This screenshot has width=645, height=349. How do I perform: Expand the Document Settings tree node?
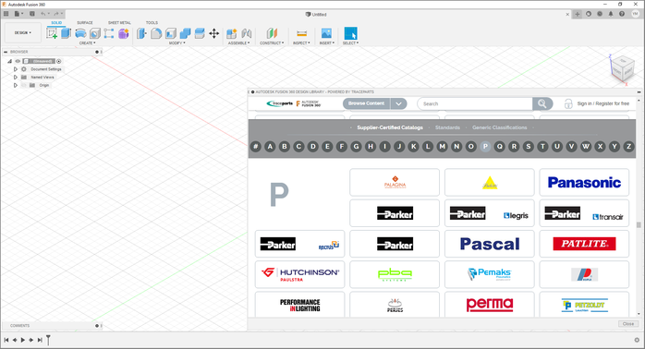pos(15,69)
